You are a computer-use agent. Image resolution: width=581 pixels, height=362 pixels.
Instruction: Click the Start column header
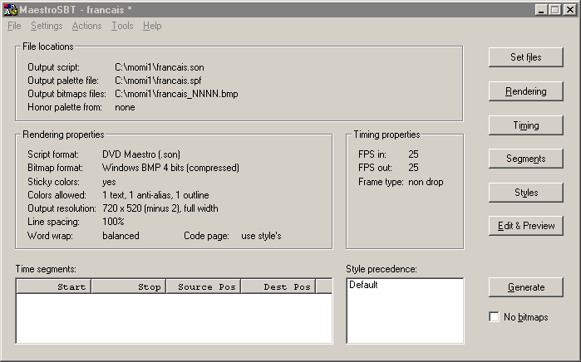54,286
